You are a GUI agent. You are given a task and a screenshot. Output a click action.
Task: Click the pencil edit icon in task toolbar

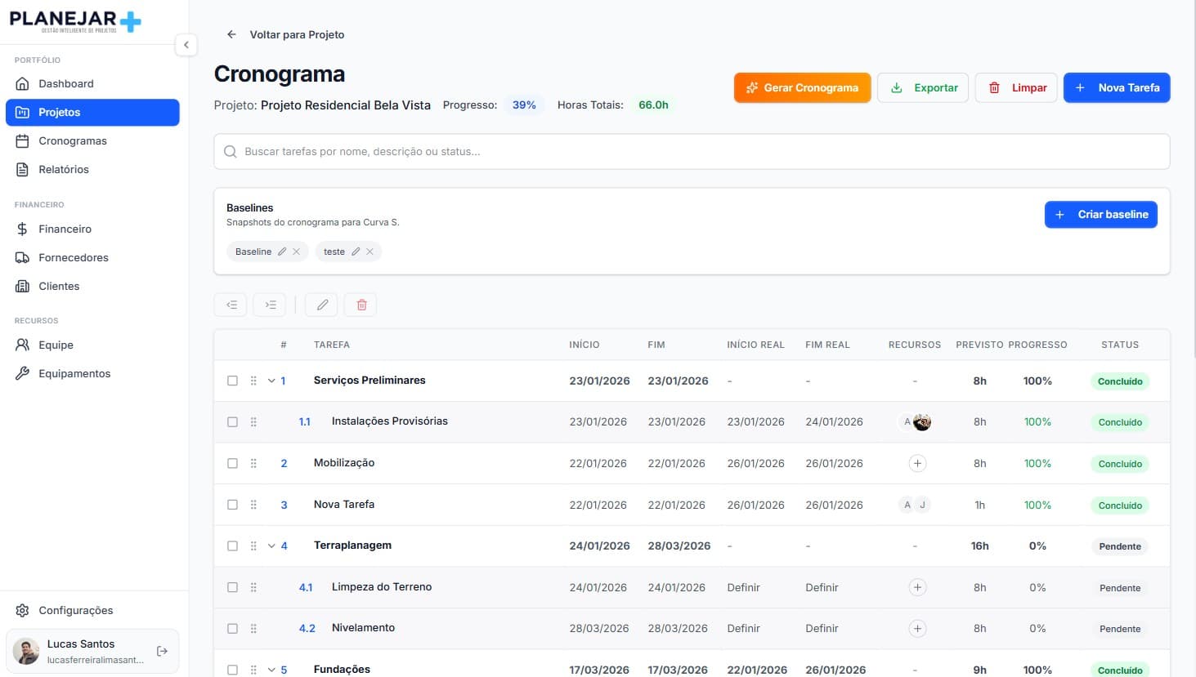pos(322,305)
